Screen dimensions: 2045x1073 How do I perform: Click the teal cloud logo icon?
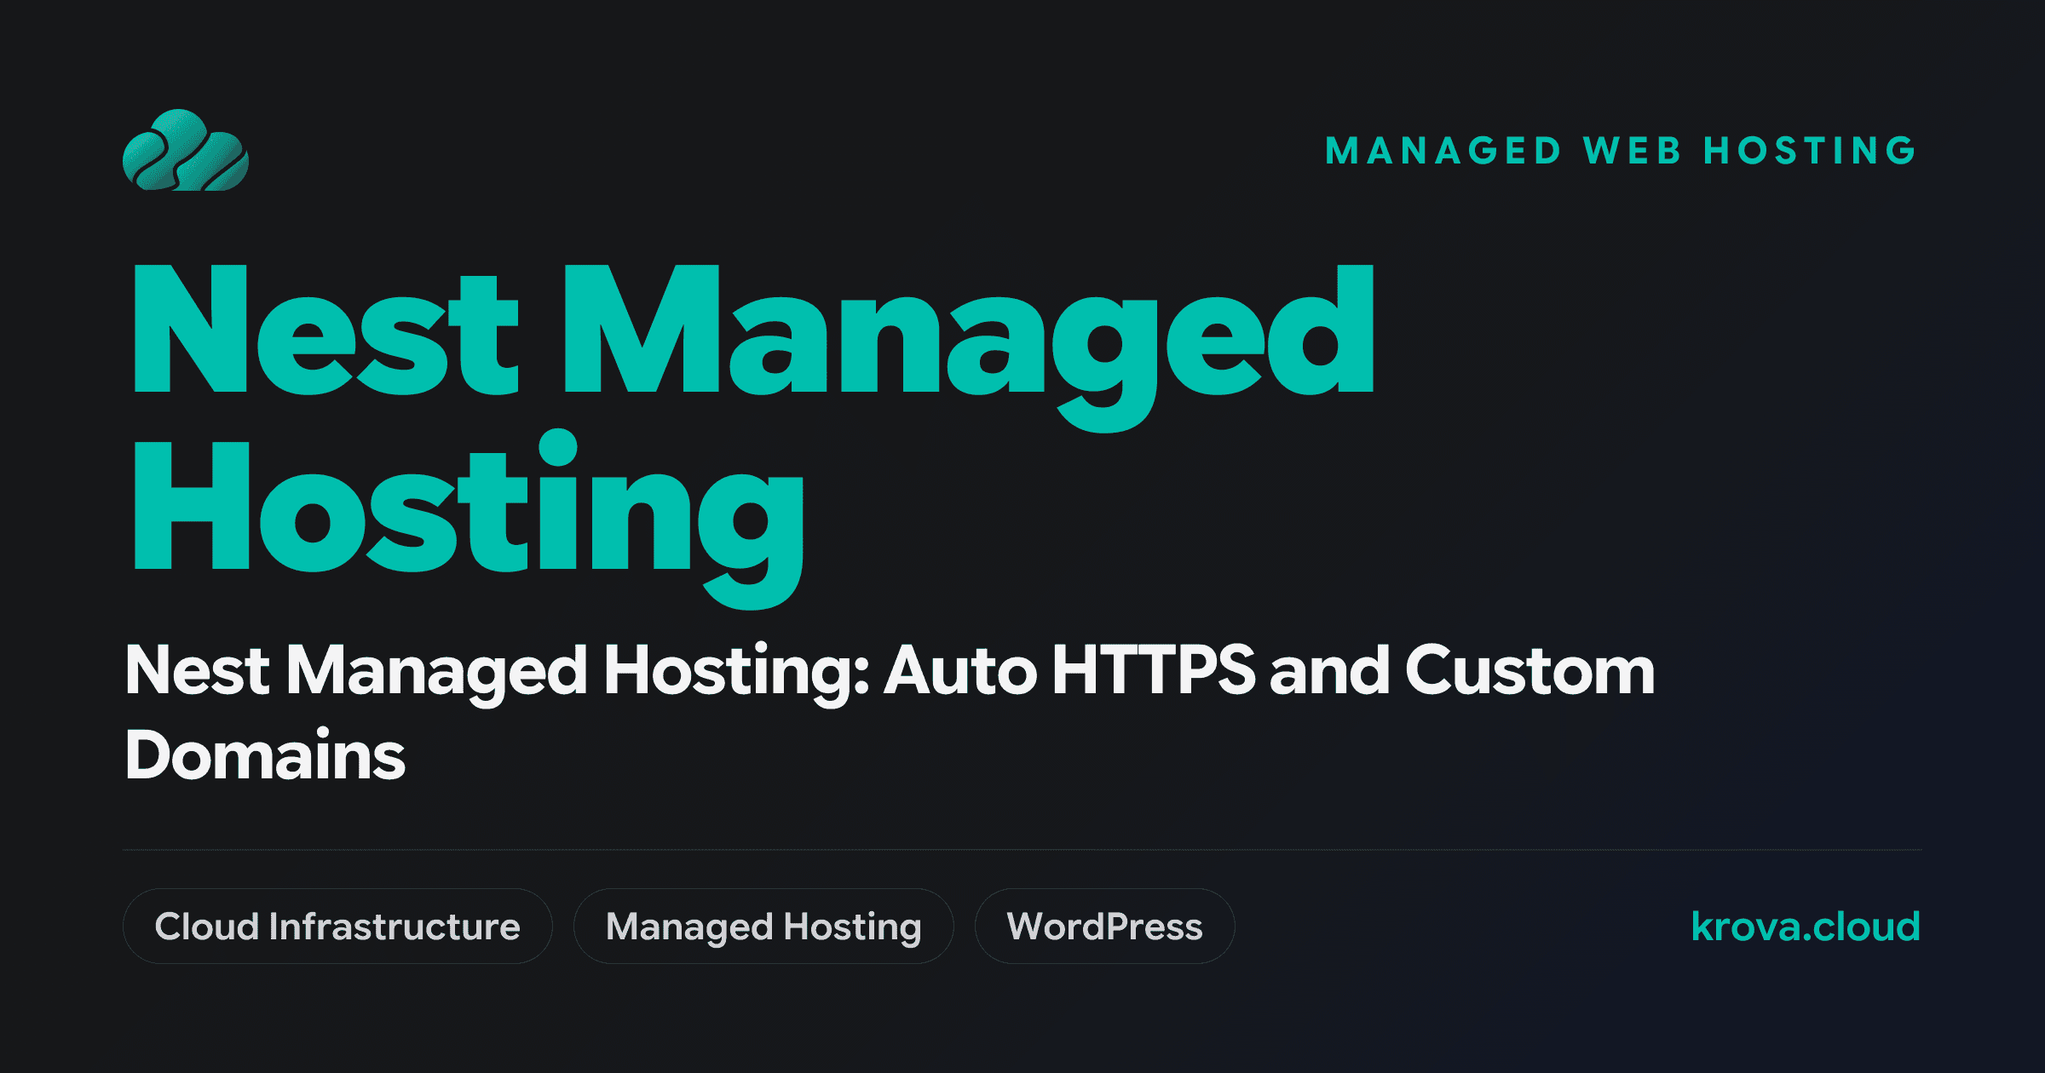click(x=186, y=150)
